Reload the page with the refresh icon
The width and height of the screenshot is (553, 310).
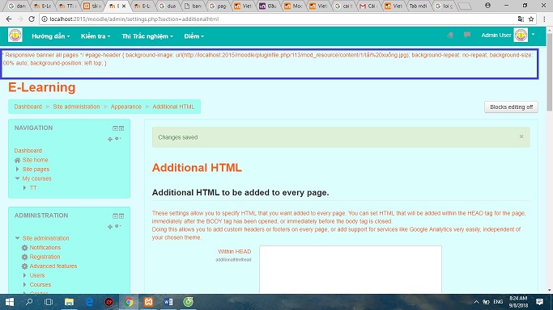click(x=32, y=19)
